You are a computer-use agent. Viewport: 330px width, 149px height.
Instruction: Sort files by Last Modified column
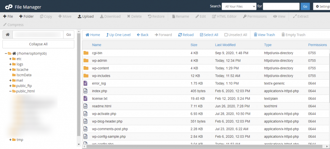tap(225, 45)
